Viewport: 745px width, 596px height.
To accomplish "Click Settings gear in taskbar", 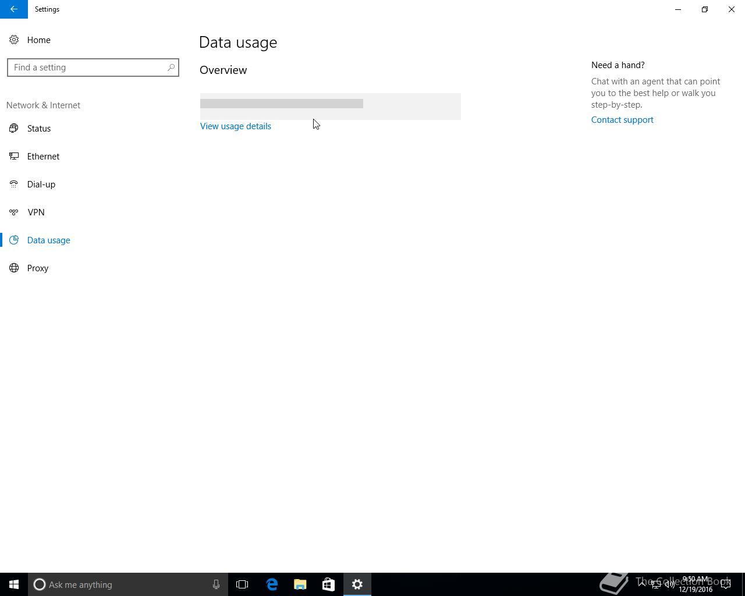I will pyautogui.click(x=357, y=584).
